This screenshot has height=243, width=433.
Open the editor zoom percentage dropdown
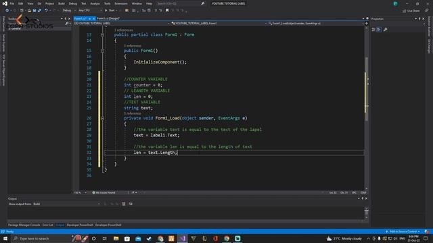coord(81,192)
